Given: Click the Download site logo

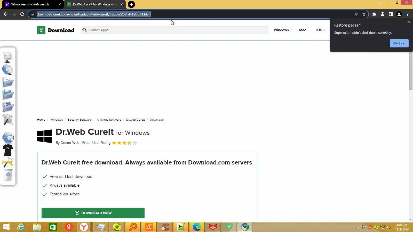Looking at the screenshot, I should pyautogui.click(x=56, y=30).
